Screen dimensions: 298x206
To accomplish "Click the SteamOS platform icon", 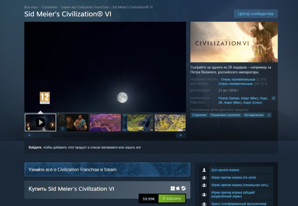I will tap(183, 188).
